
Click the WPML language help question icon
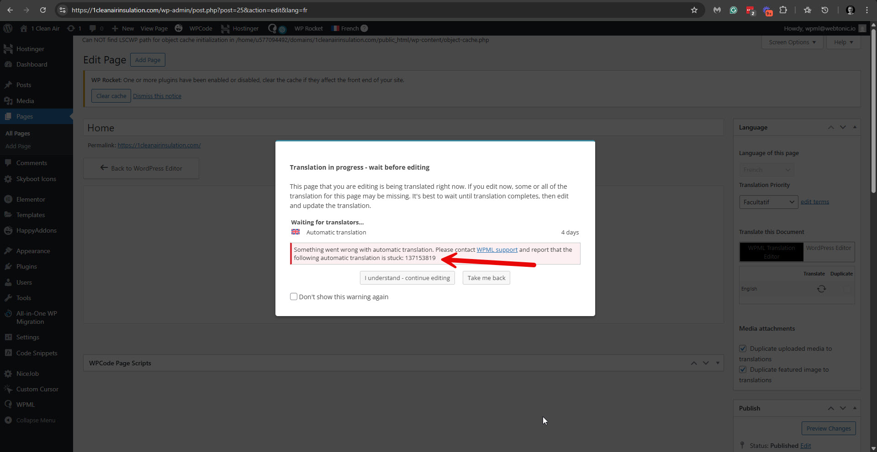coord(364,28)
